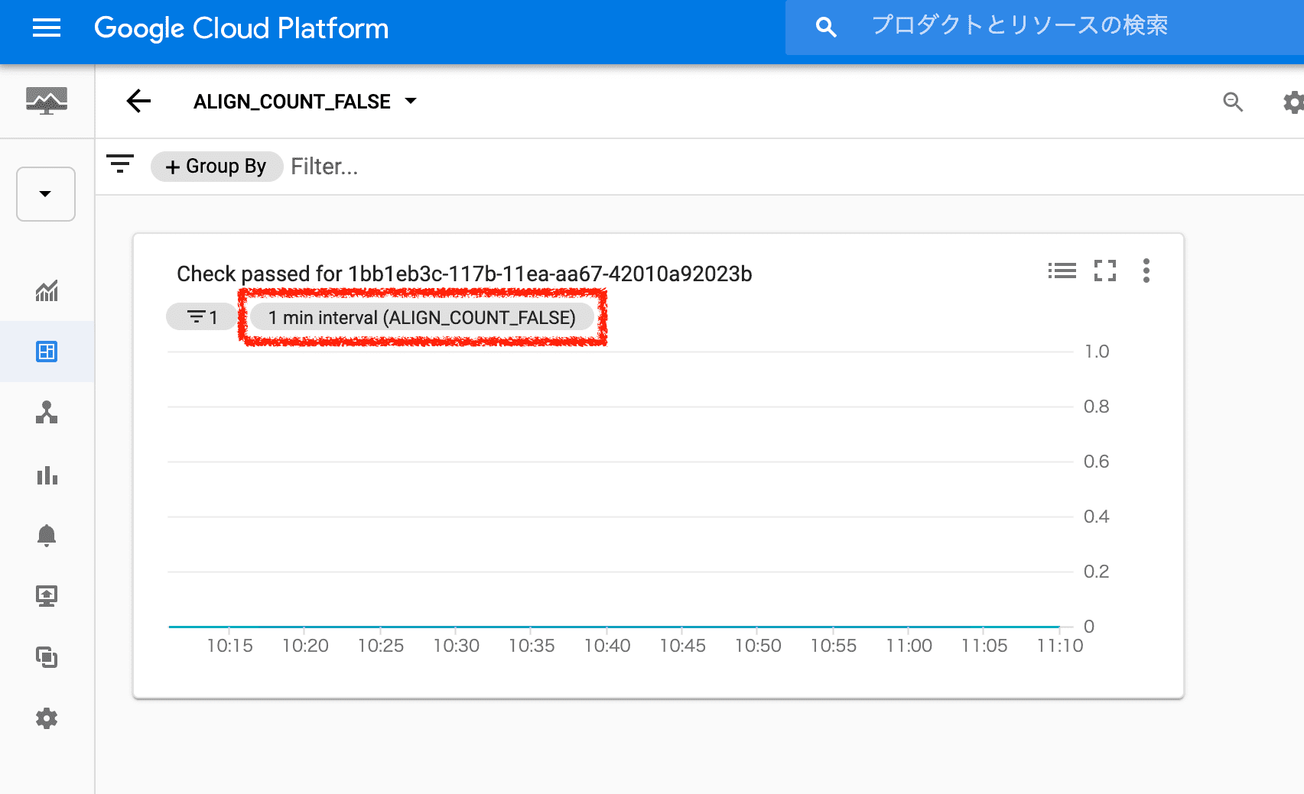Click the 1 min interval (ALIGN_COUNT_FALSE) chip
Image resolution: width=1304 pixels, height=794 pixels.
(422, 317)
